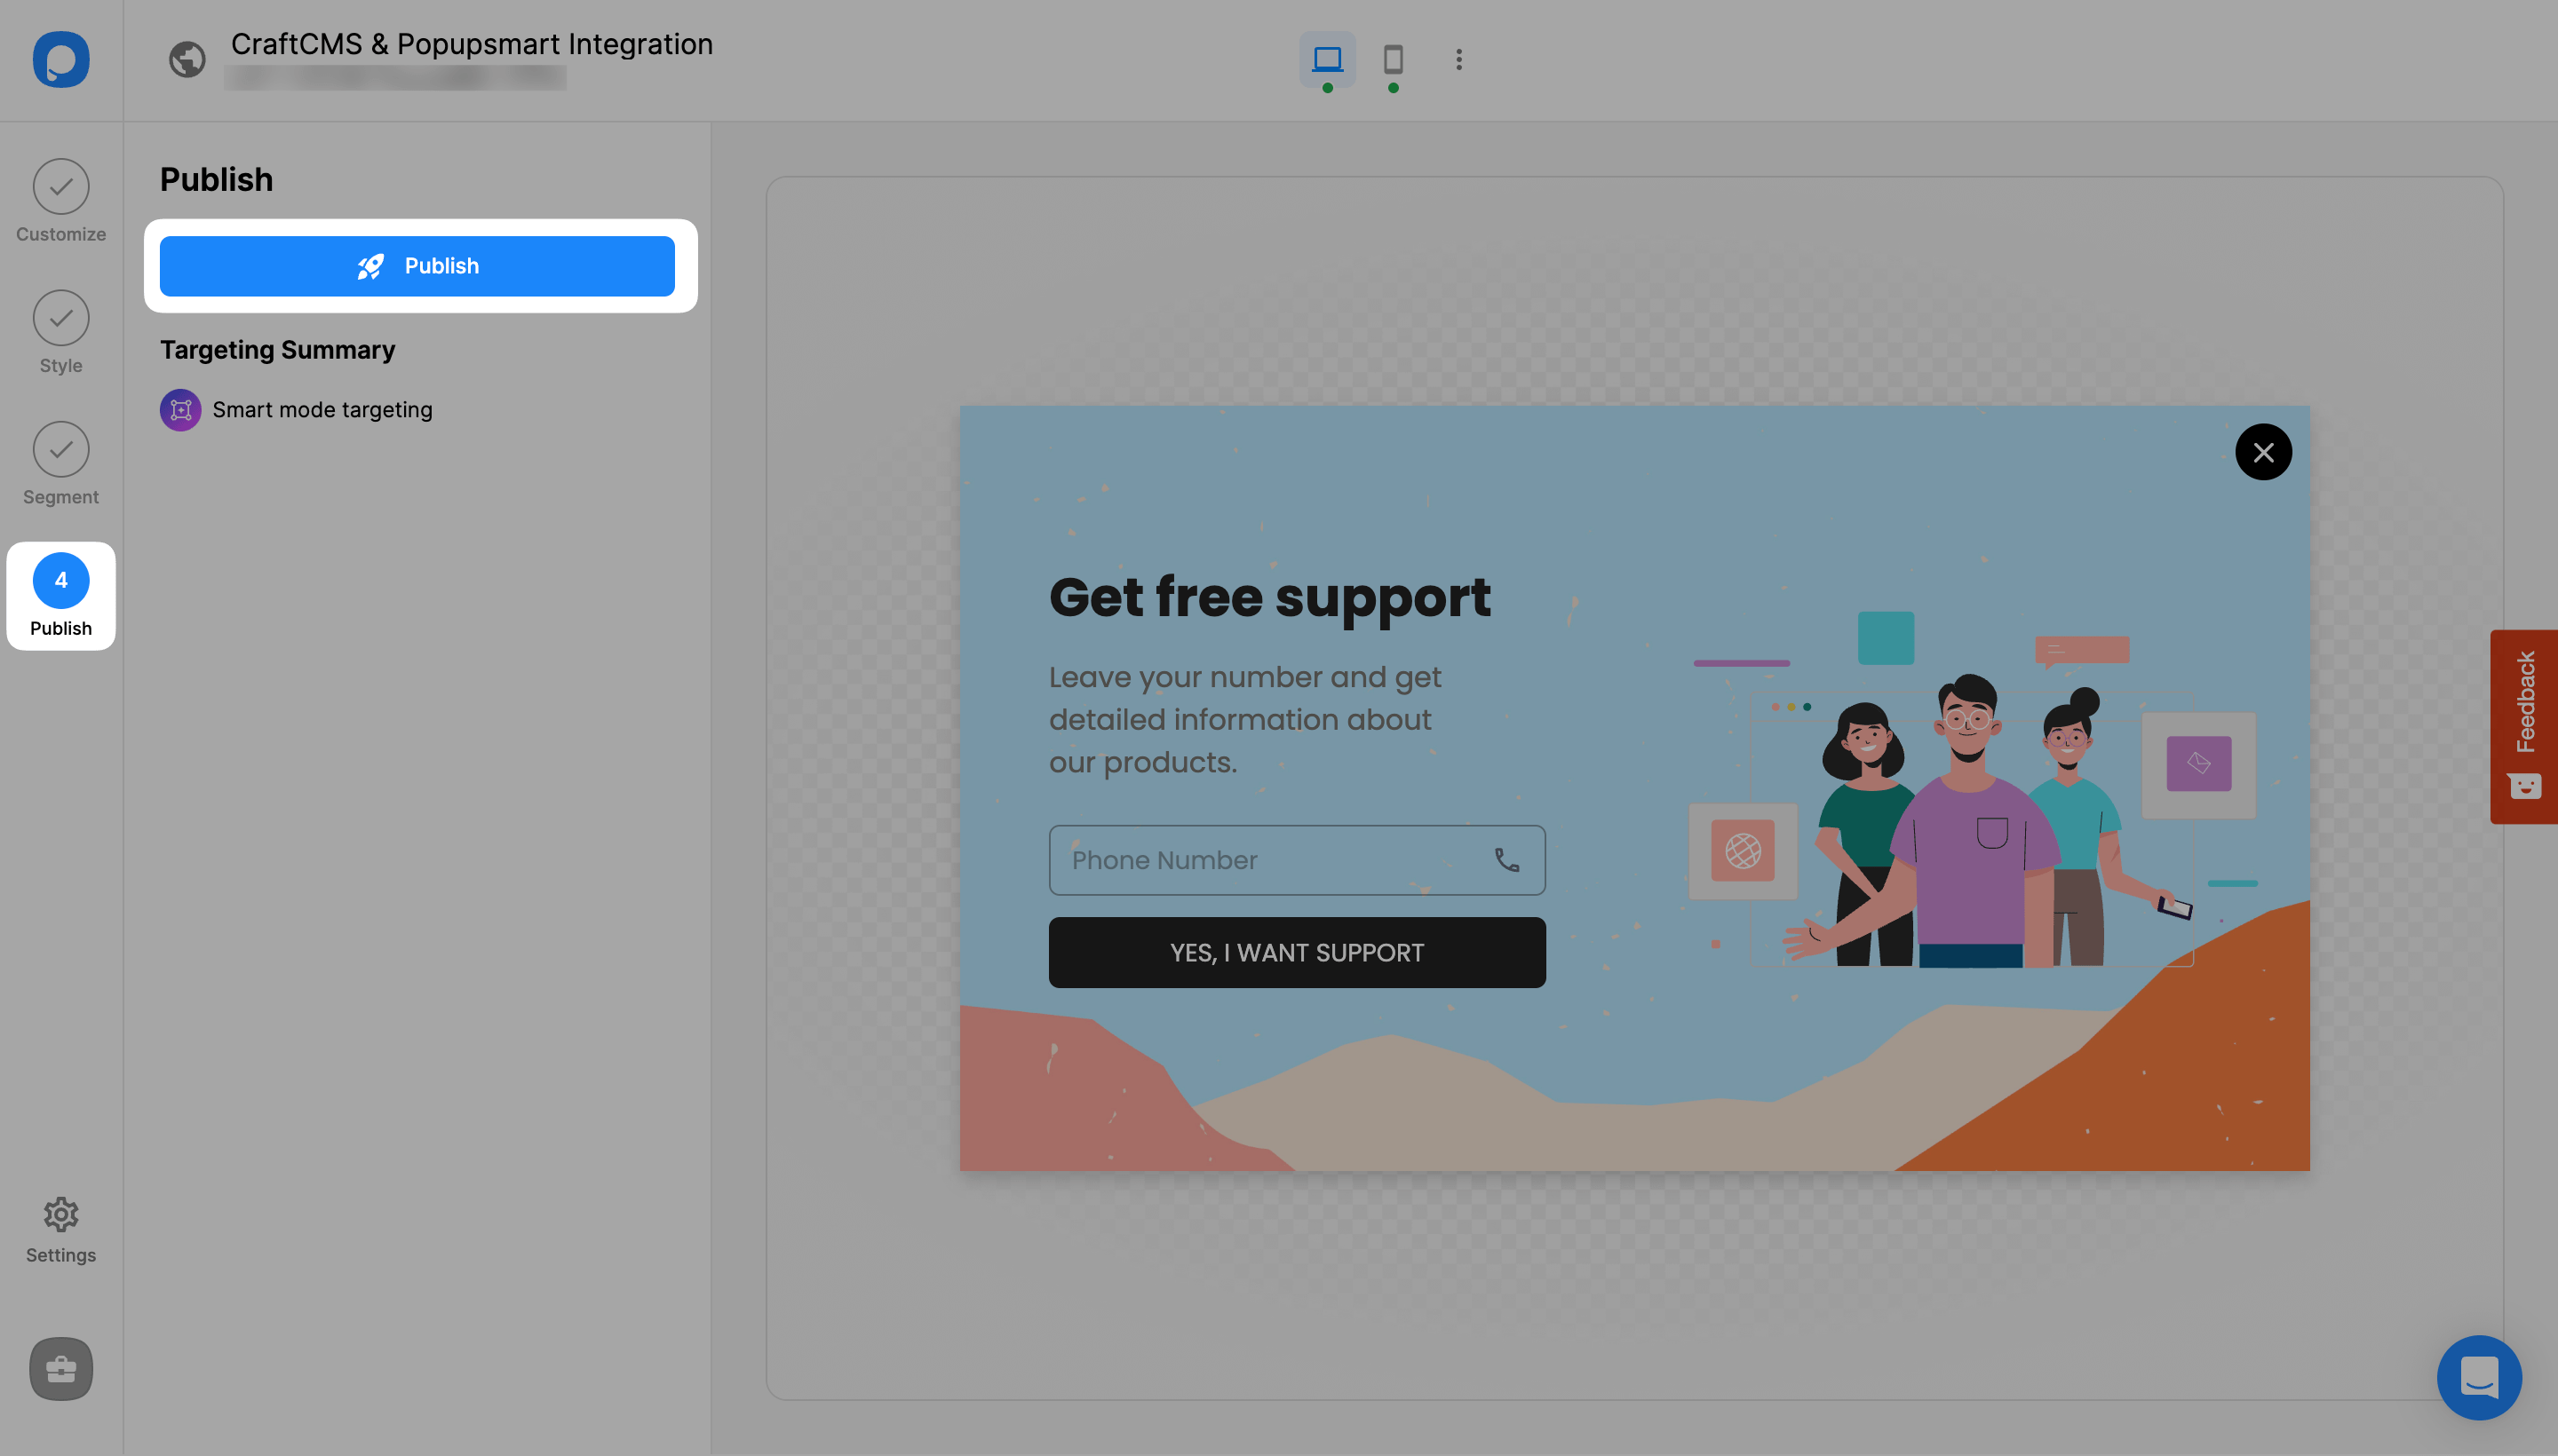Open the Segment step icon
The height and width of the screenshot is (1456, 2558).
click(x=60, y=450)
